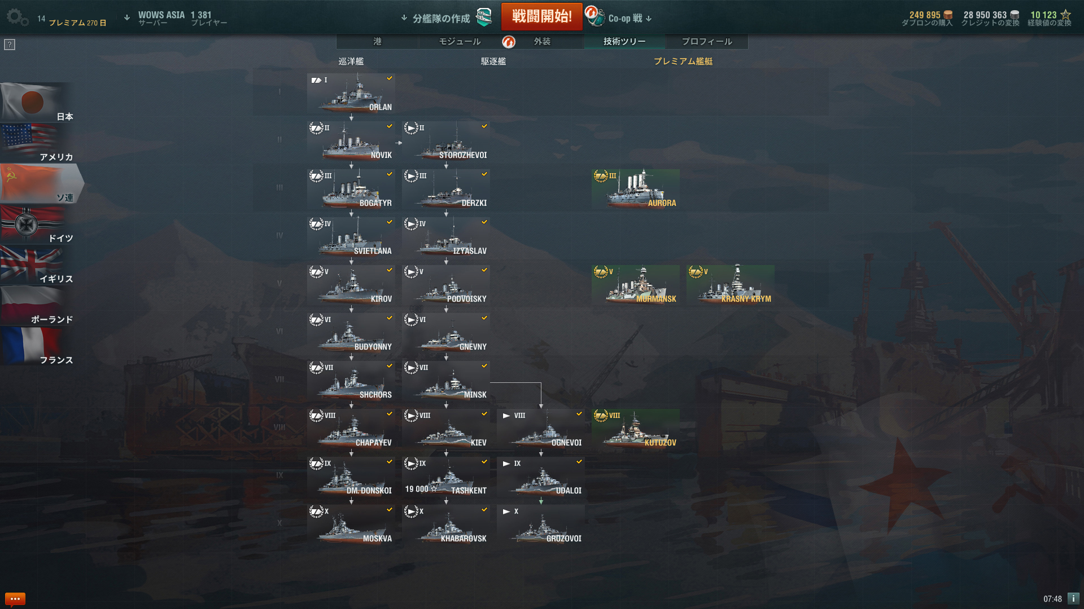Select the Tashkent ship costing 19 000 XP
Image resolution: width=1084 pixels, height=609 pixels.
[x=446, y=477]
